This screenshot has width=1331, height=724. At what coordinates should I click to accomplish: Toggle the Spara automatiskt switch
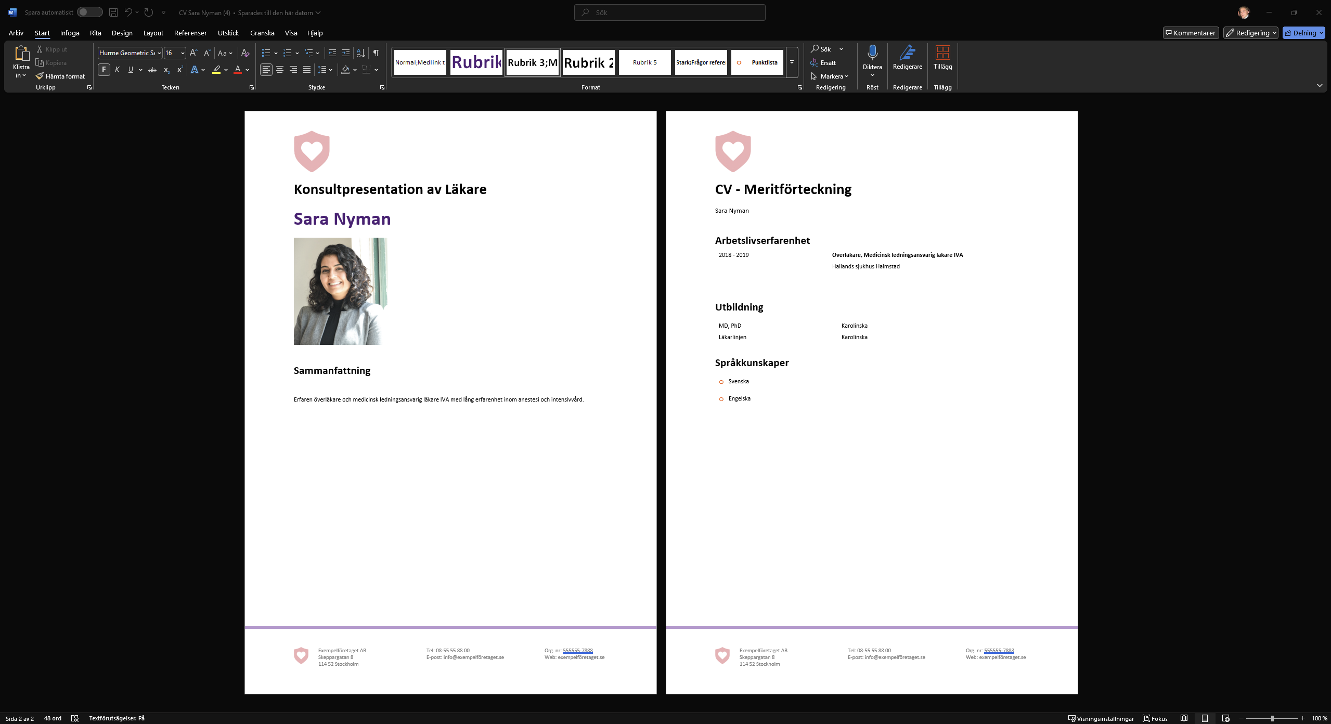coord(89,12)
